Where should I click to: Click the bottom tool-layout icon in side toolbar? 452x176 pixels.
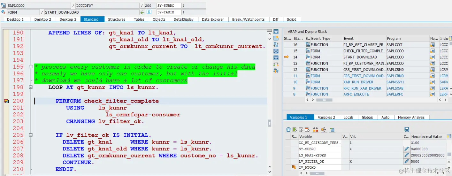coord(276,71)
